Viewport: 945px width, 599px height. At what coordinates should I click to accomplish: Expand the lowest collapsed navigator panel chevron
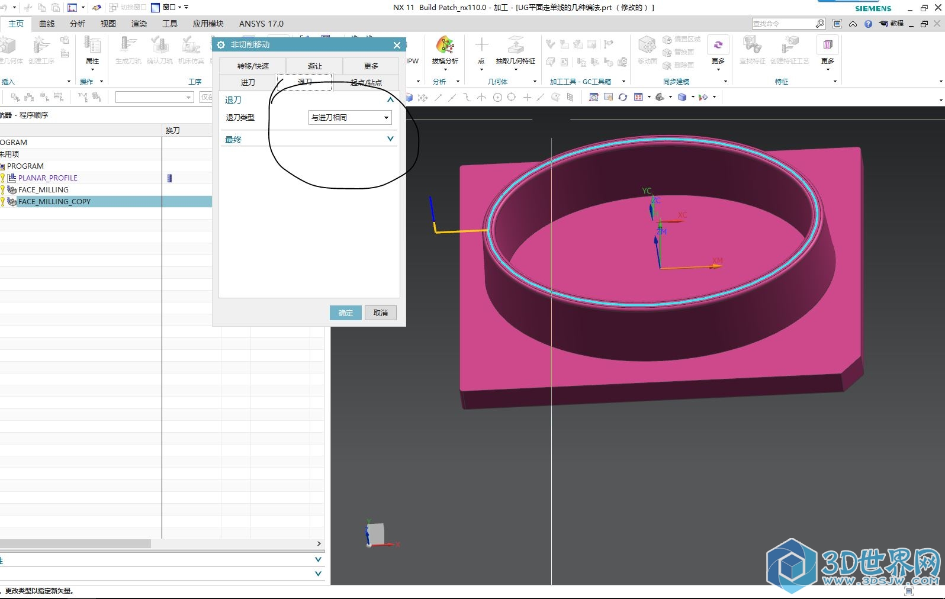click(x=318, y=574)
